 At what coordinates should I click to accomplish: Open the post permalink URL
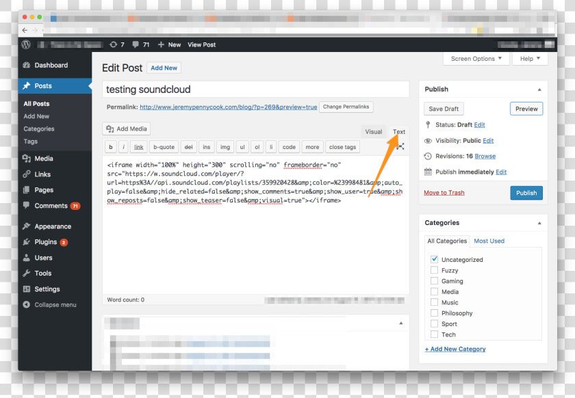point(229,107)
